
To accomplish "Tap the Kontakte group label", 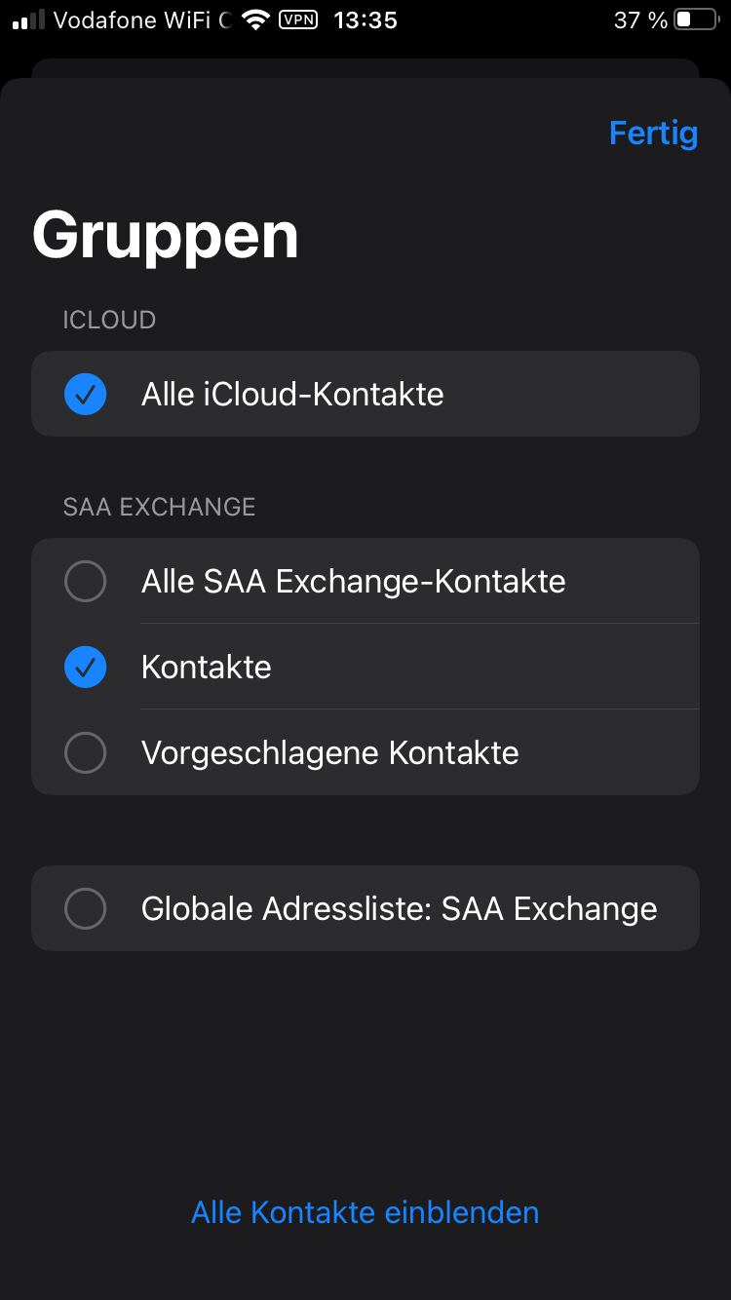I will pyautogui.click(x=207, y=667).
